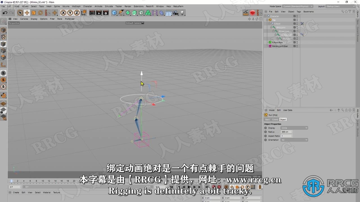Toggle X axis lock
Viewport: 360px width, 202px height.
coord(63,13)
